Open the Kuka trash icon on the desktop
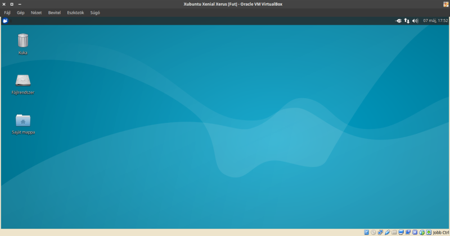The image size is (450, 236). (x=23, y=40)
